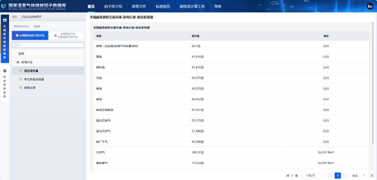Viewport: 377px width, 180px height.
Task: Click the 单位 column header
Action: pyautogui.click(x=326, y=36)
